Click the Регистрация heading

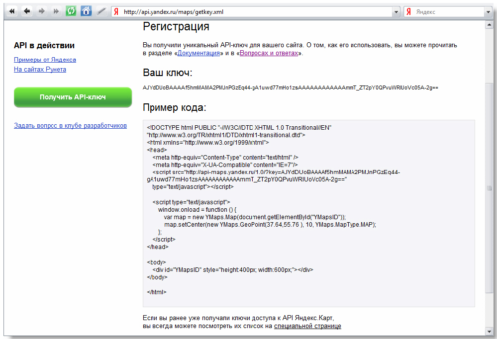pos(176,26)
